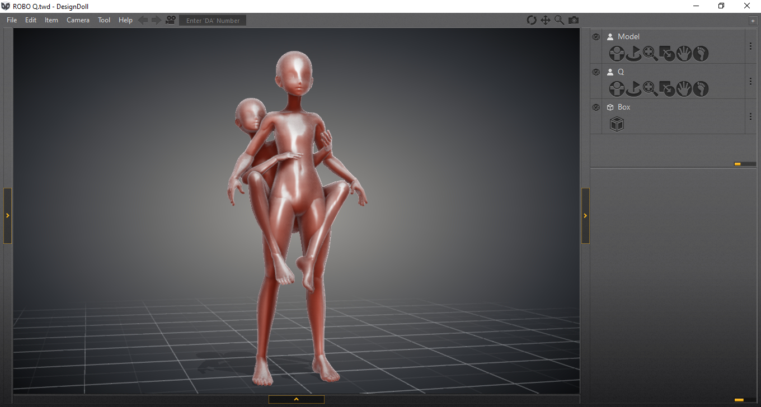Click the cube icon under Box
Viewport: 761px width, 407px height.
point(617,124)
